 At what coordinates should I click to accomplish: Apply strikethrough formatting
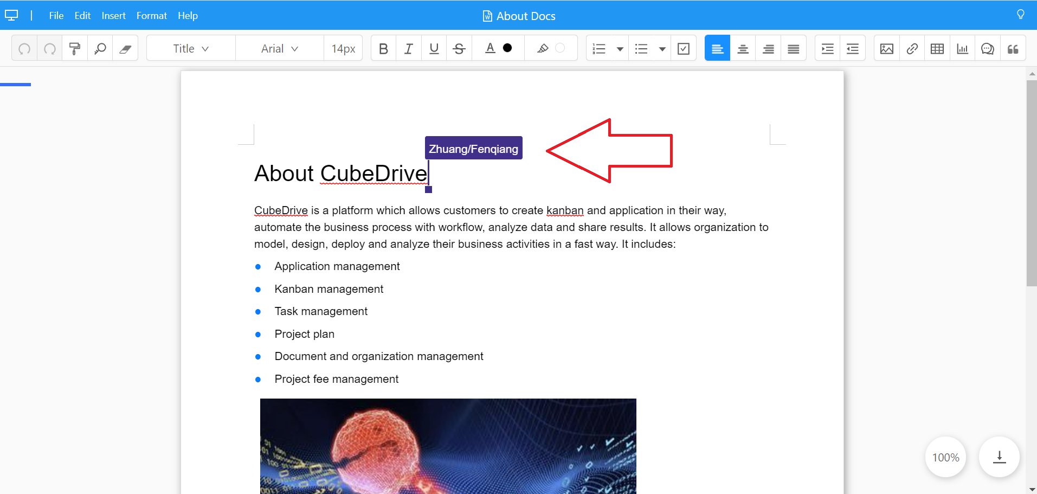(x=459, y=49)
